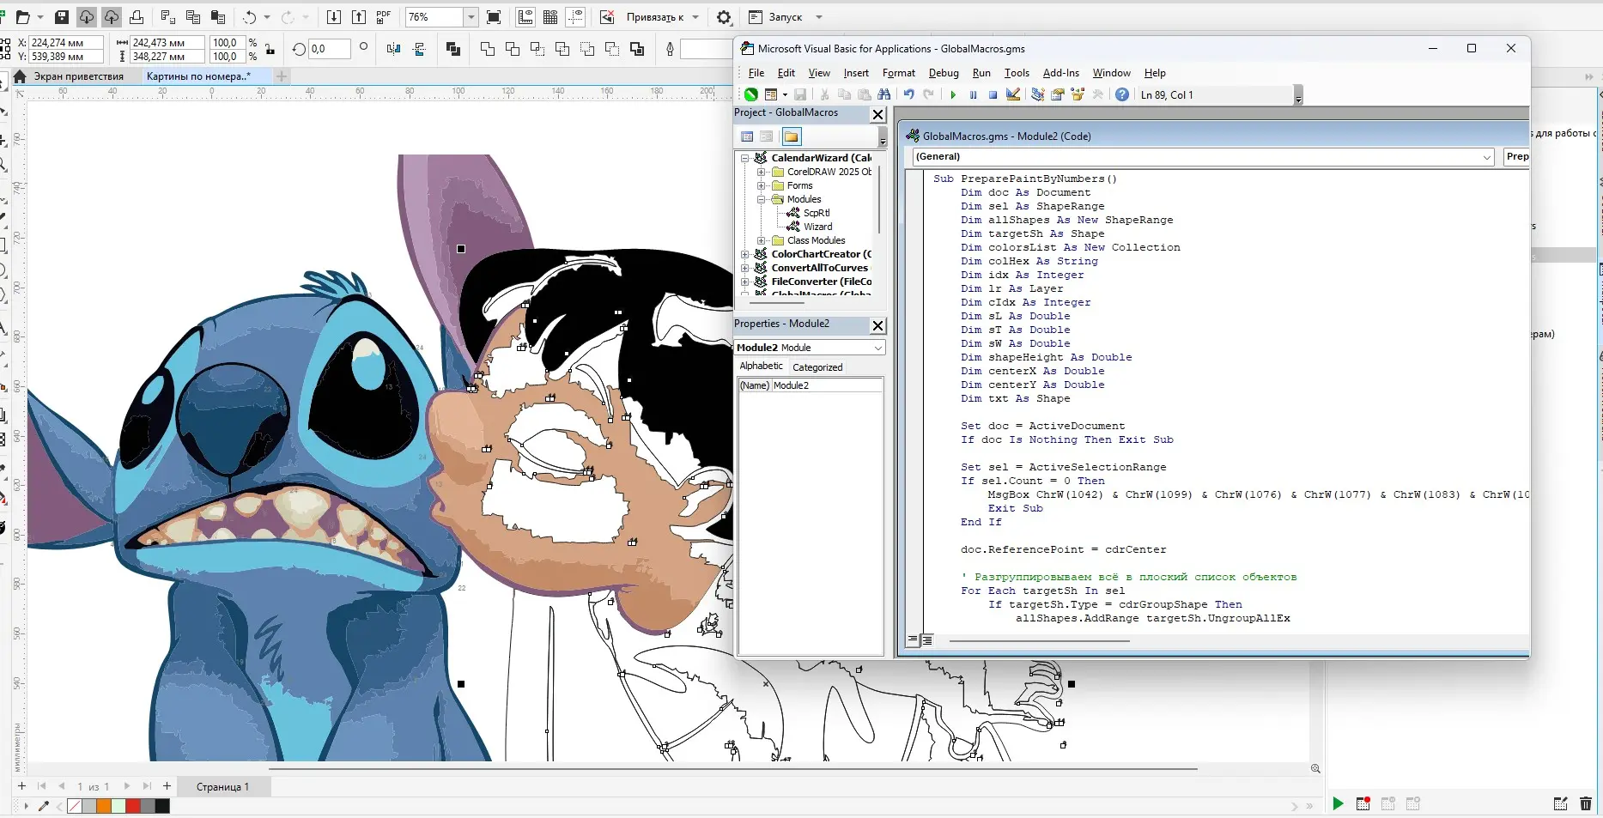The width and height of the screenshot is (1603, 818).
Task: Pick the black color swatch in the palette
Action: tap(162, 806)
